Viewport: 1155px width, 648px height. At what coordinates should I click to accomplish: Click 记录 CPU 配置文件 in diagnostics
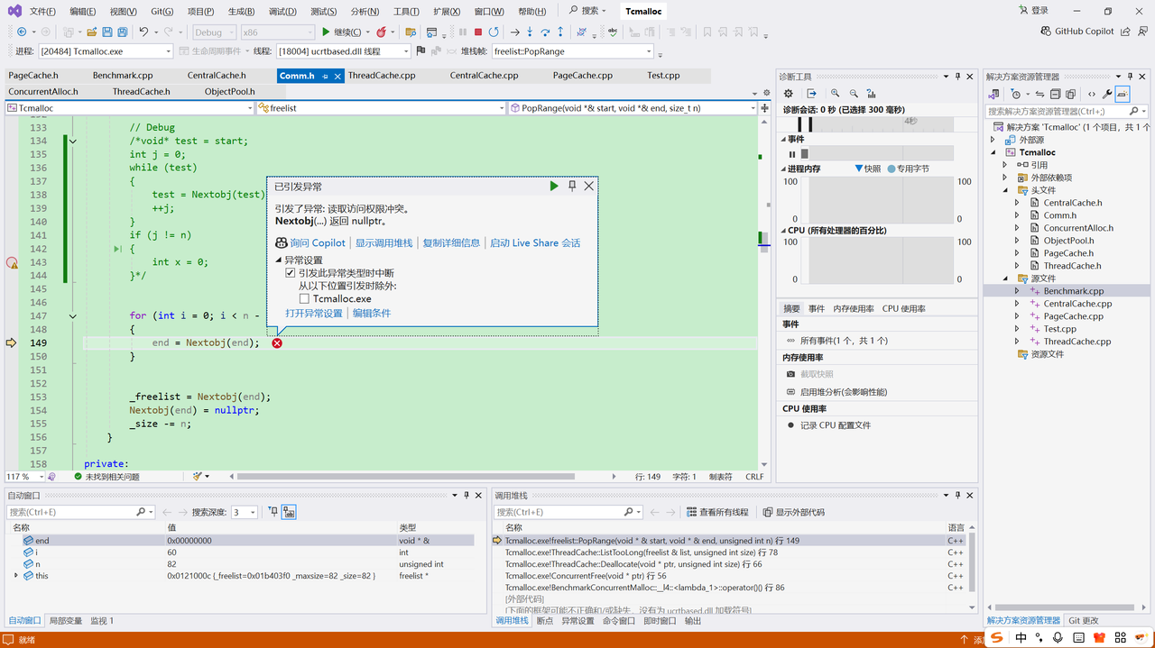click(x=836, y=425)
